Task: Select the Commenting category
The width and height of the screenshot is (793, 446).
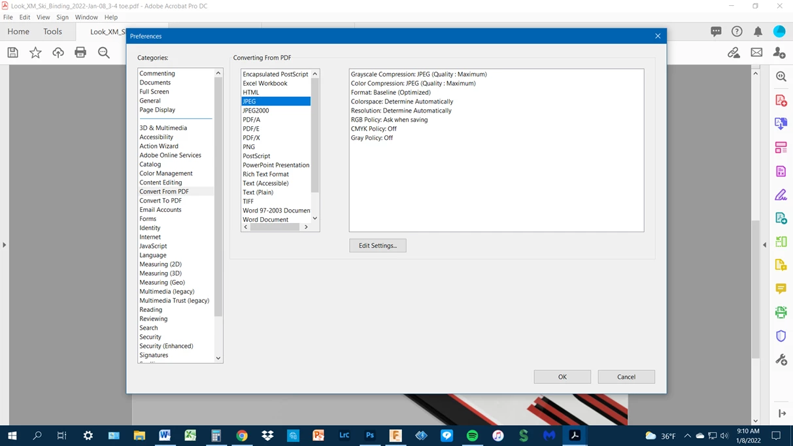Action: 157,73
